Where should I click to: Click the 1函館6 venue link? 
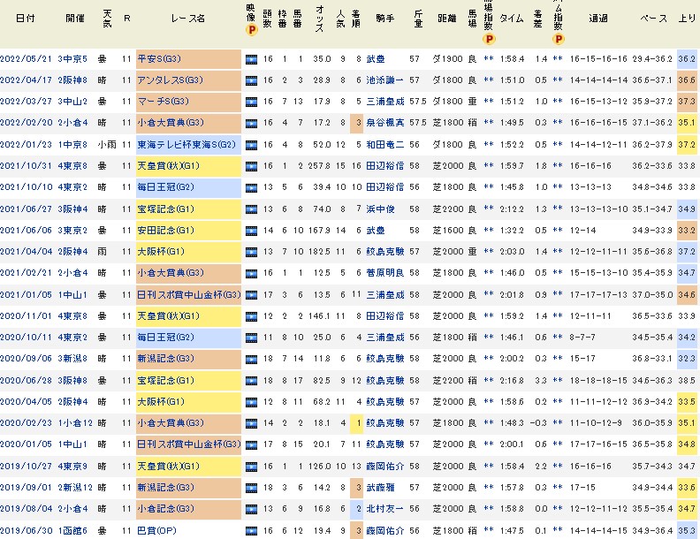coord(72,530)
